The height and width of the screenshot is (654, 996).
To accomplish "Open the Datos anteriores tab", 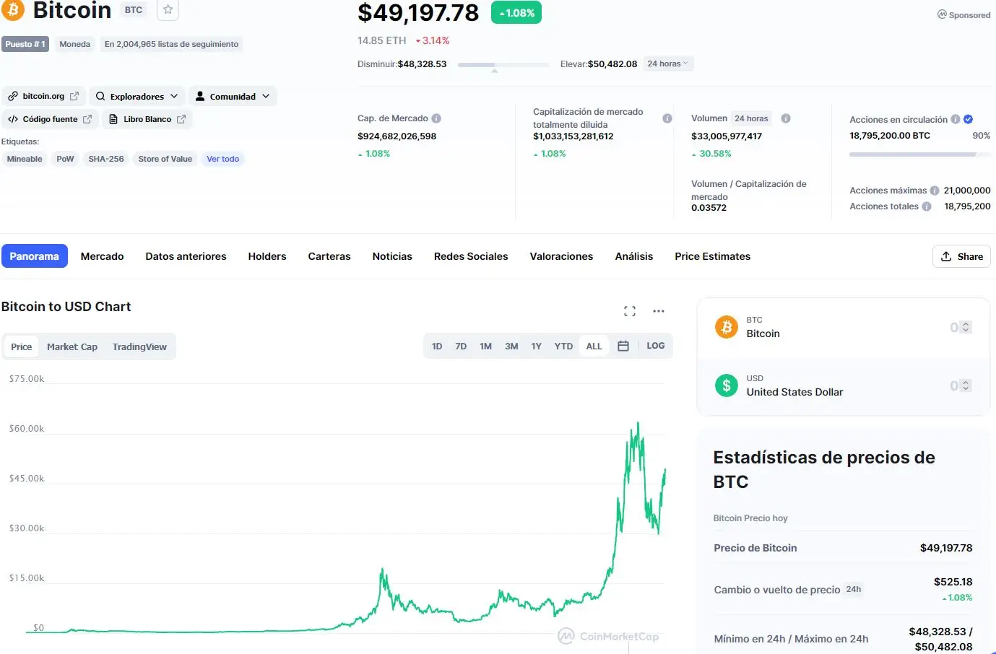I will pyautogui.click(x=186, y=256).
